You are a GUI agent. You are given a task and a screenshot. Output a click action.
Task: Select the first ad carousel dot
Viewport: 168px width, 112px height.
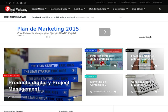(x=47, y=37)
